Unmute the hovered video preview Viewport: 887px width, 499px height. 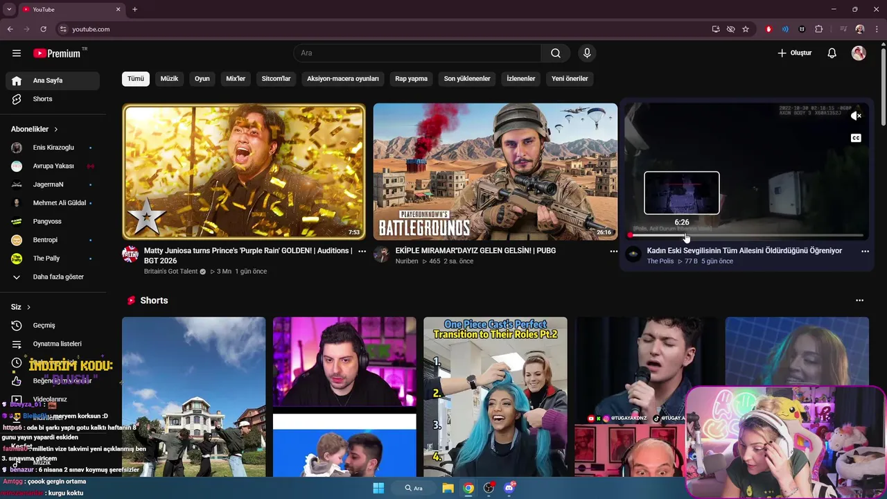coord(856,116)
